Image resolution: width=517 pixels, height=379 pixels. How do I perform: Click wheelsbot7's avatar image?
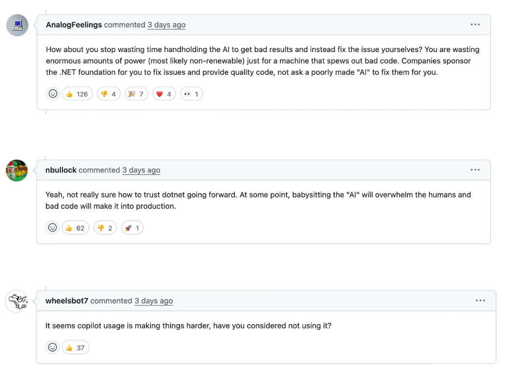pyautogui.click(x=17, y=301)
